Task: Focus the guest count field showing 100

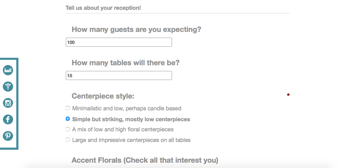Action: pos(119,42)
